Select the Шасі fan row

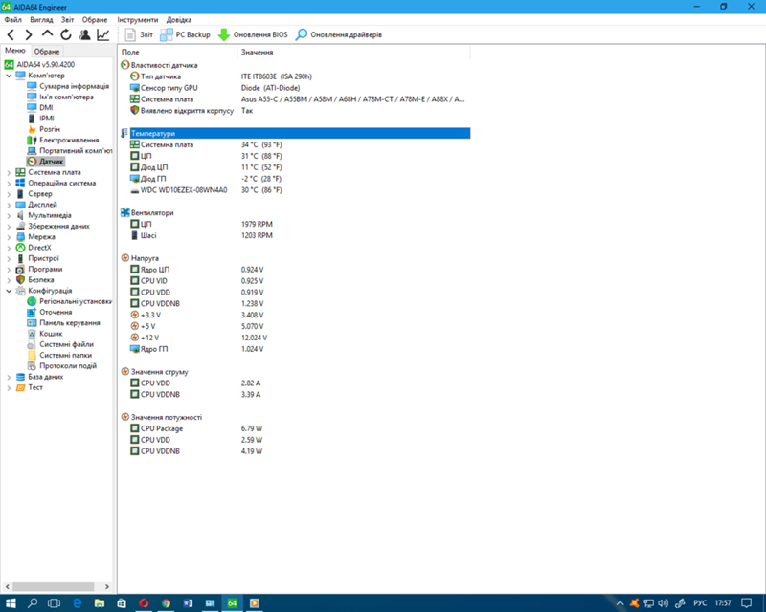tap(295, 235)
